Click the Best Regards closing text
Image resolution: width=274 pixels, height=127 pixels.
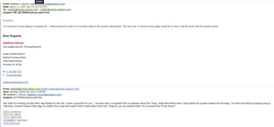[12, 36]
